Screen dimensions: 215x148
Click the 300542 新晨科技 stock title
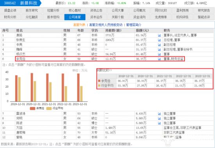click(21, 3)
